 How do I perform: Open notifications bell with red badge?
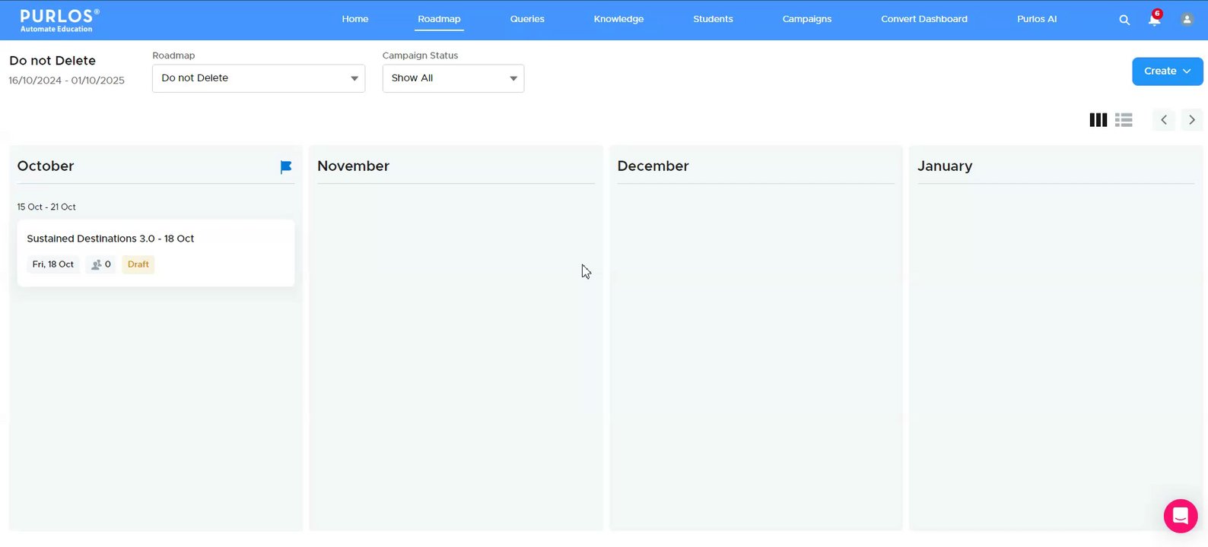point(1155,18)
